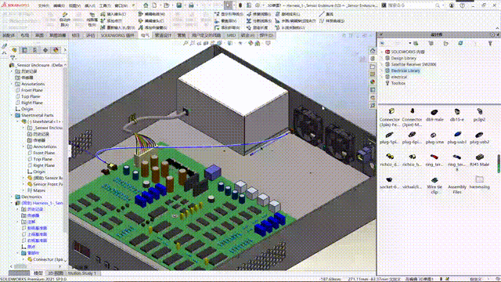Collapse the Sheetmetal Parts tree node

(x=12, y=115)
